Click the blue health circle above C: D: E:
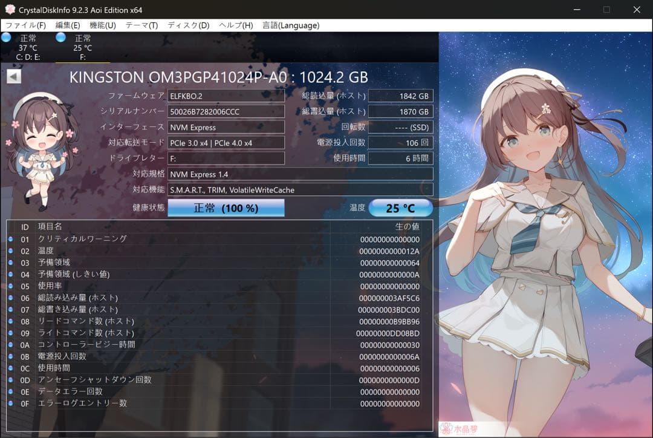This screenshot has width=653, height=438. tap(5, 38)
